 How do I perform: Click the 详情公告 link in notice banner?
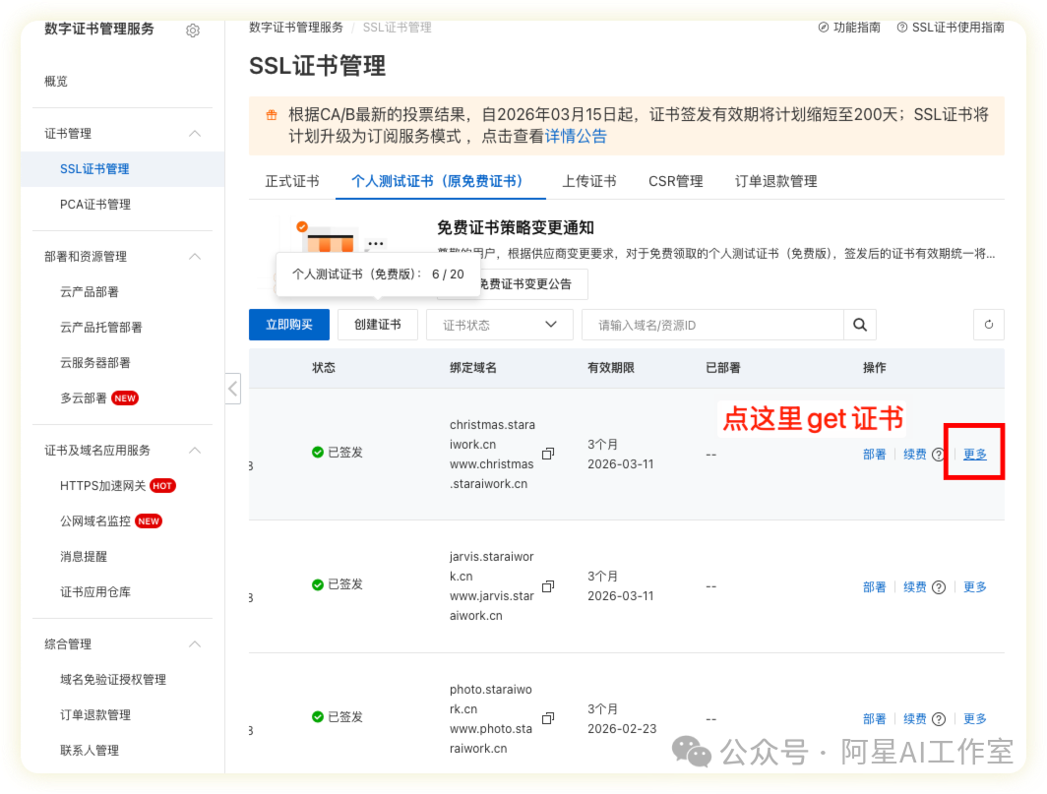pos(577,136)
